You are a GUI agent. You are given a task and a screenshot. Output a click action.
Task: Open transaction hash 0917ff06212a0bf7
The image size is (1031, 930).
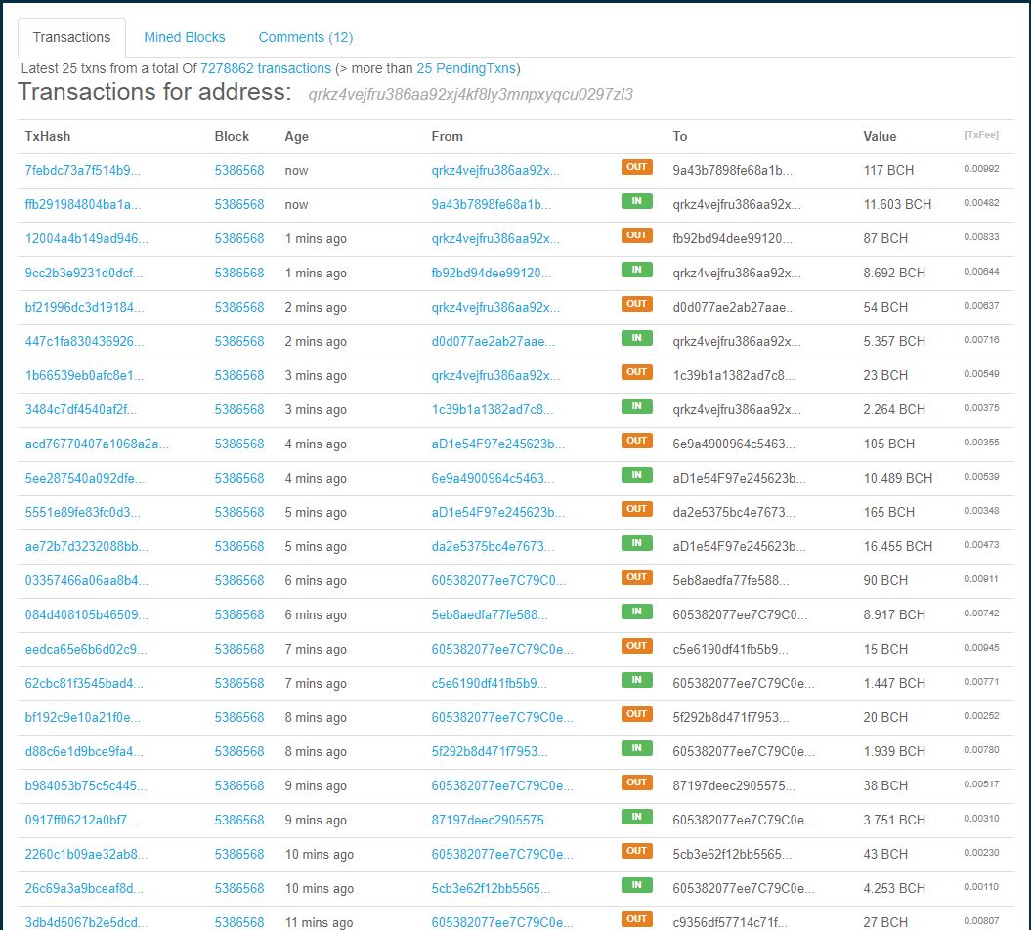[81, 820]
